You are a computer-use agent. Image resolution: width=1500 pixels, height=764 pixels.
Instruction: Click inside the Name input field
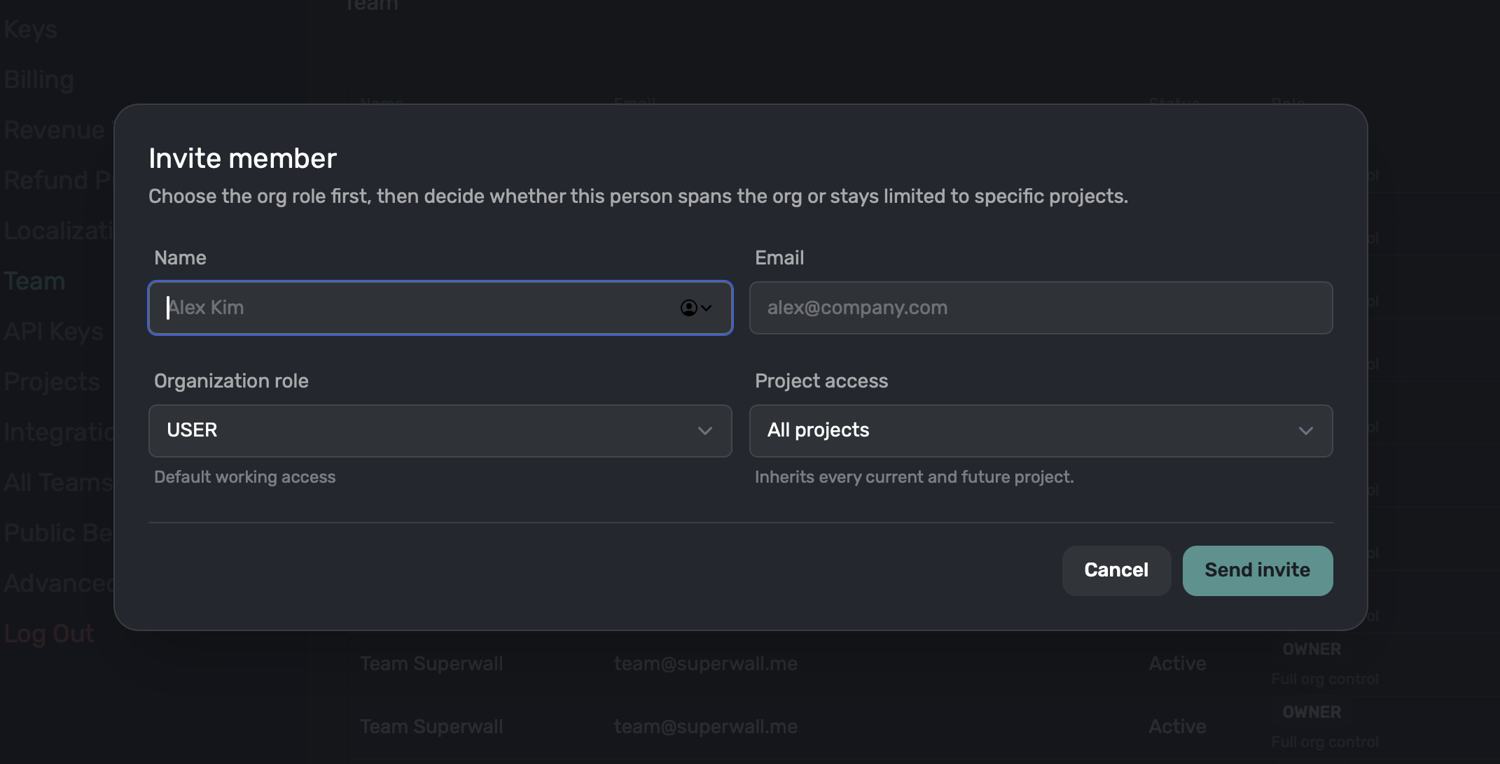point(420,308)
